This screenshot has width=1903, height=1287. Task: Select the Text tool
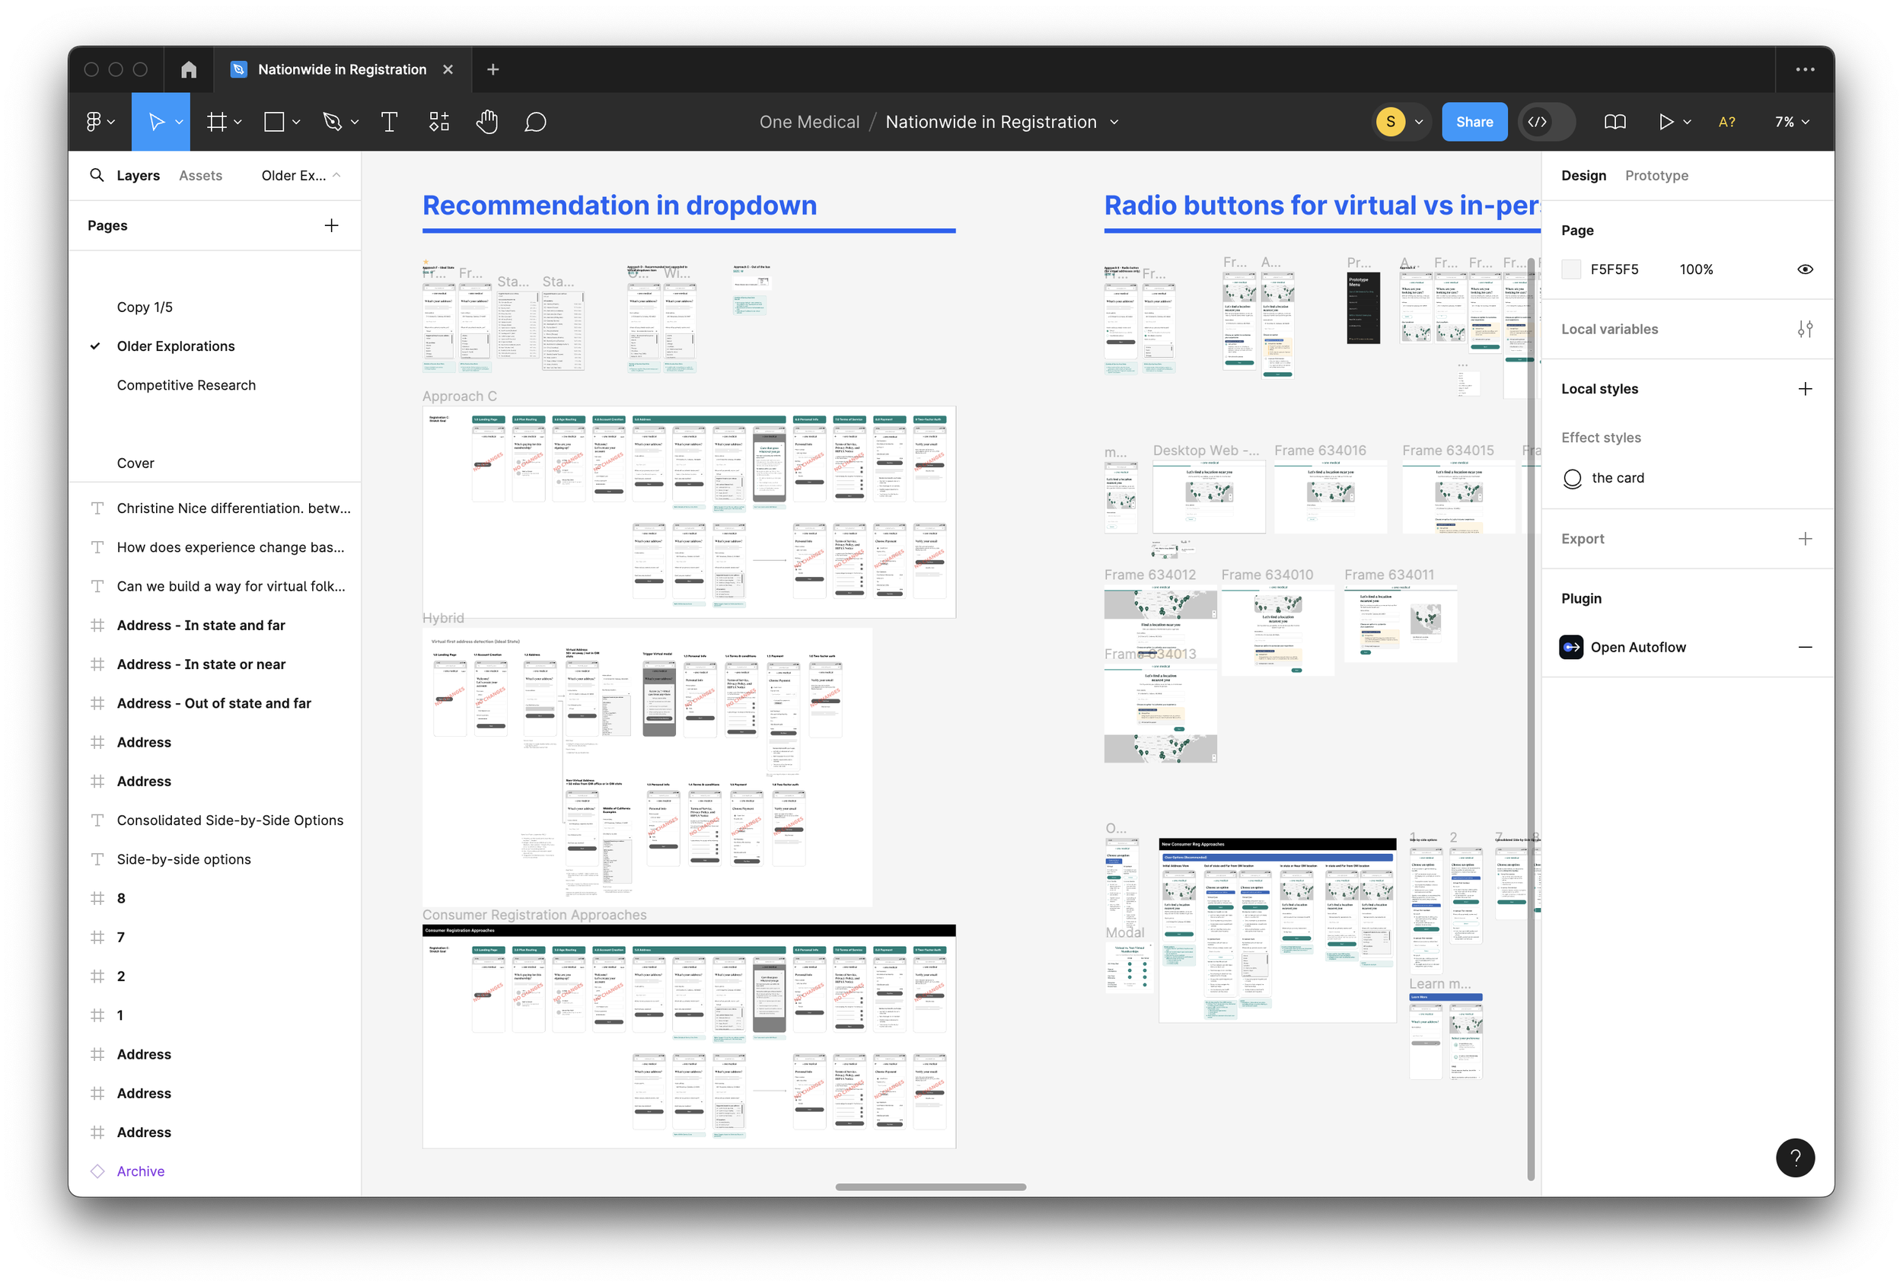(x=390, y=122)
